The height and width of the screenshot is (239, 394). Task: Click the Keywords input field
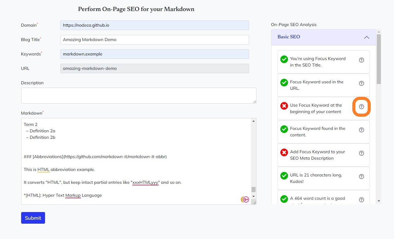pyautogui.click(x=154, y=54)
